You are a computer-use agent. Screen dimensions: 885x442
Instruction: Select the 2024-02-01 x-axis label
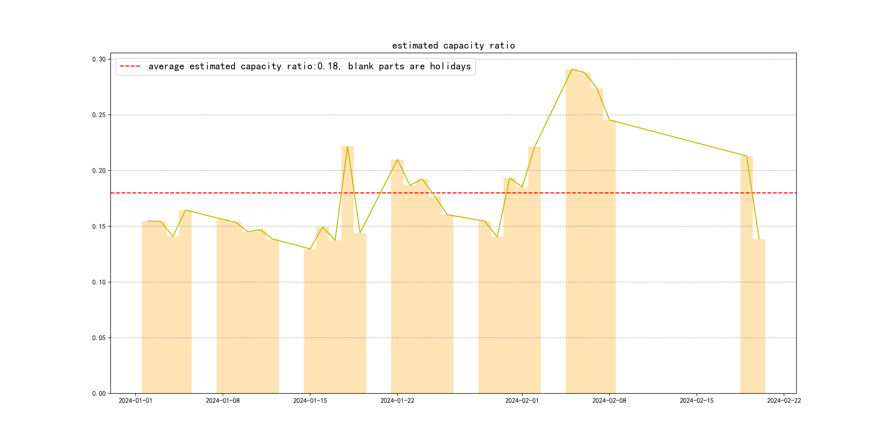point(522,401)
